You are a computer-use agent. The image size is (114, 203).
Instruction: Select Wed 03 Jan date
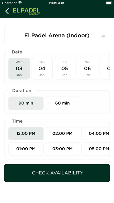click(x=19, y=69)
